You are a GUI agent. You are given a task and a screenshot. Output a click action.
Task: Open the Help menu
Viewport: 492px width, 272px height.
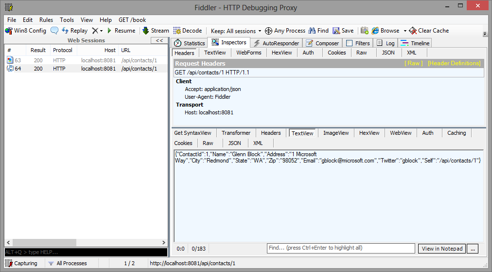click(x=106, y=20)
